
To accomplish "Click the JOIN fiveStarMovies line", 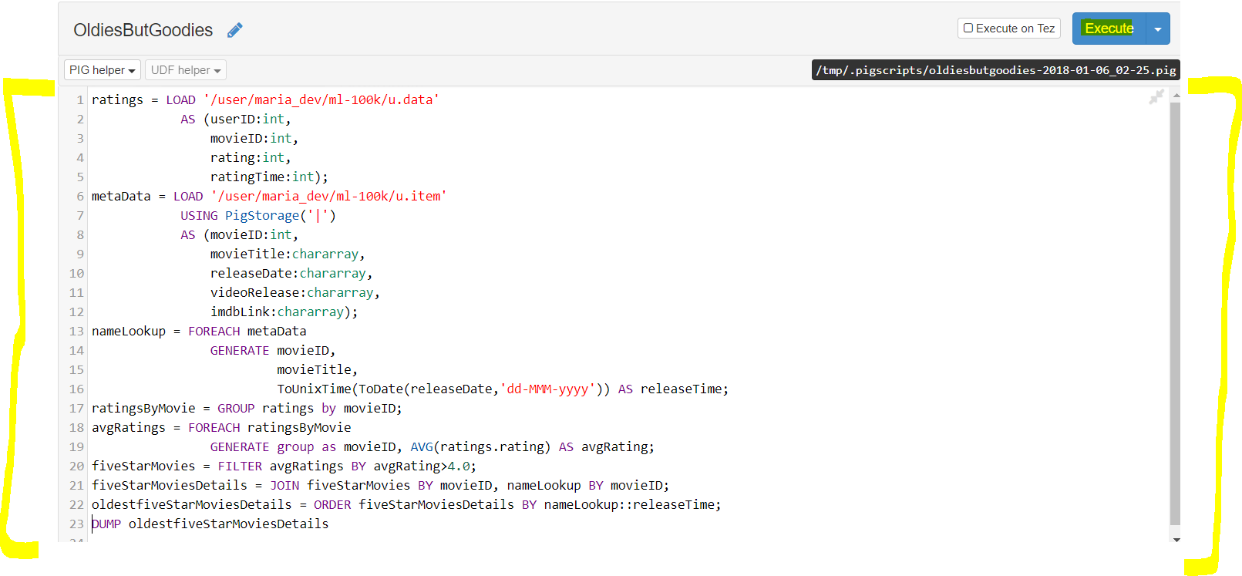I will click(x=381, y=485).
